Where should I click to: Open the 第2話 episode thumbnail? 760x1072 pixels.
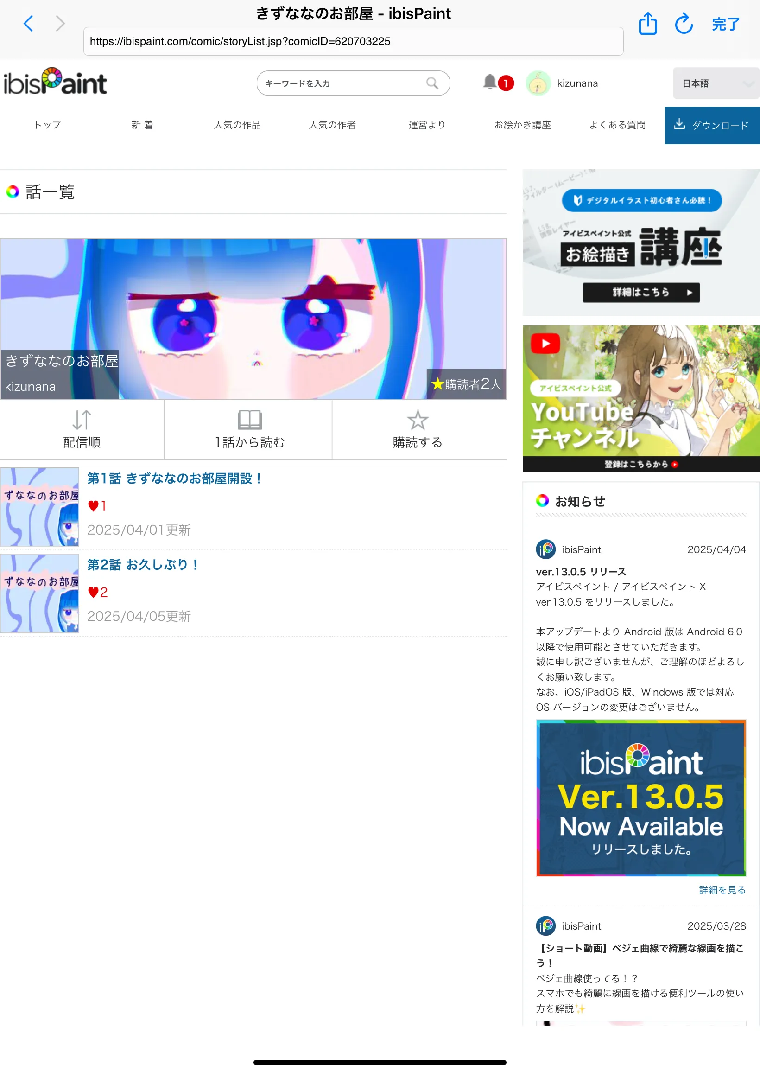(40, 593)
